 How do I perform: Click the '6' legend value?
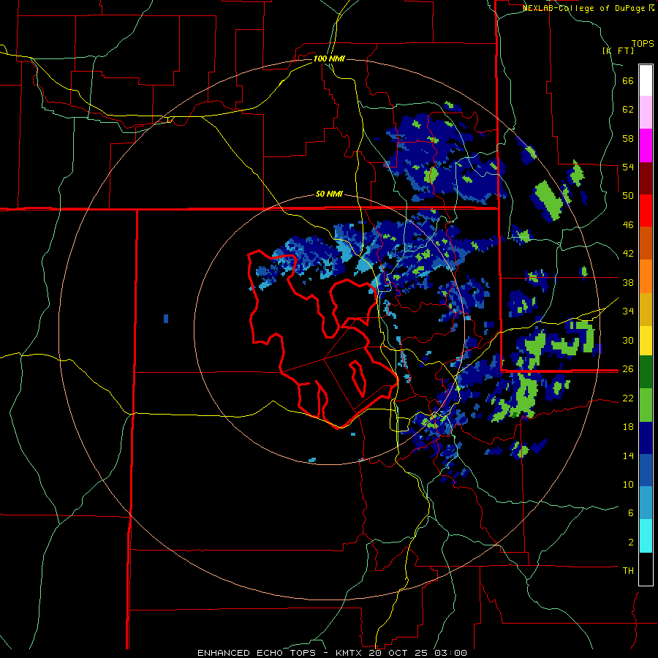[x=631, y=513]
